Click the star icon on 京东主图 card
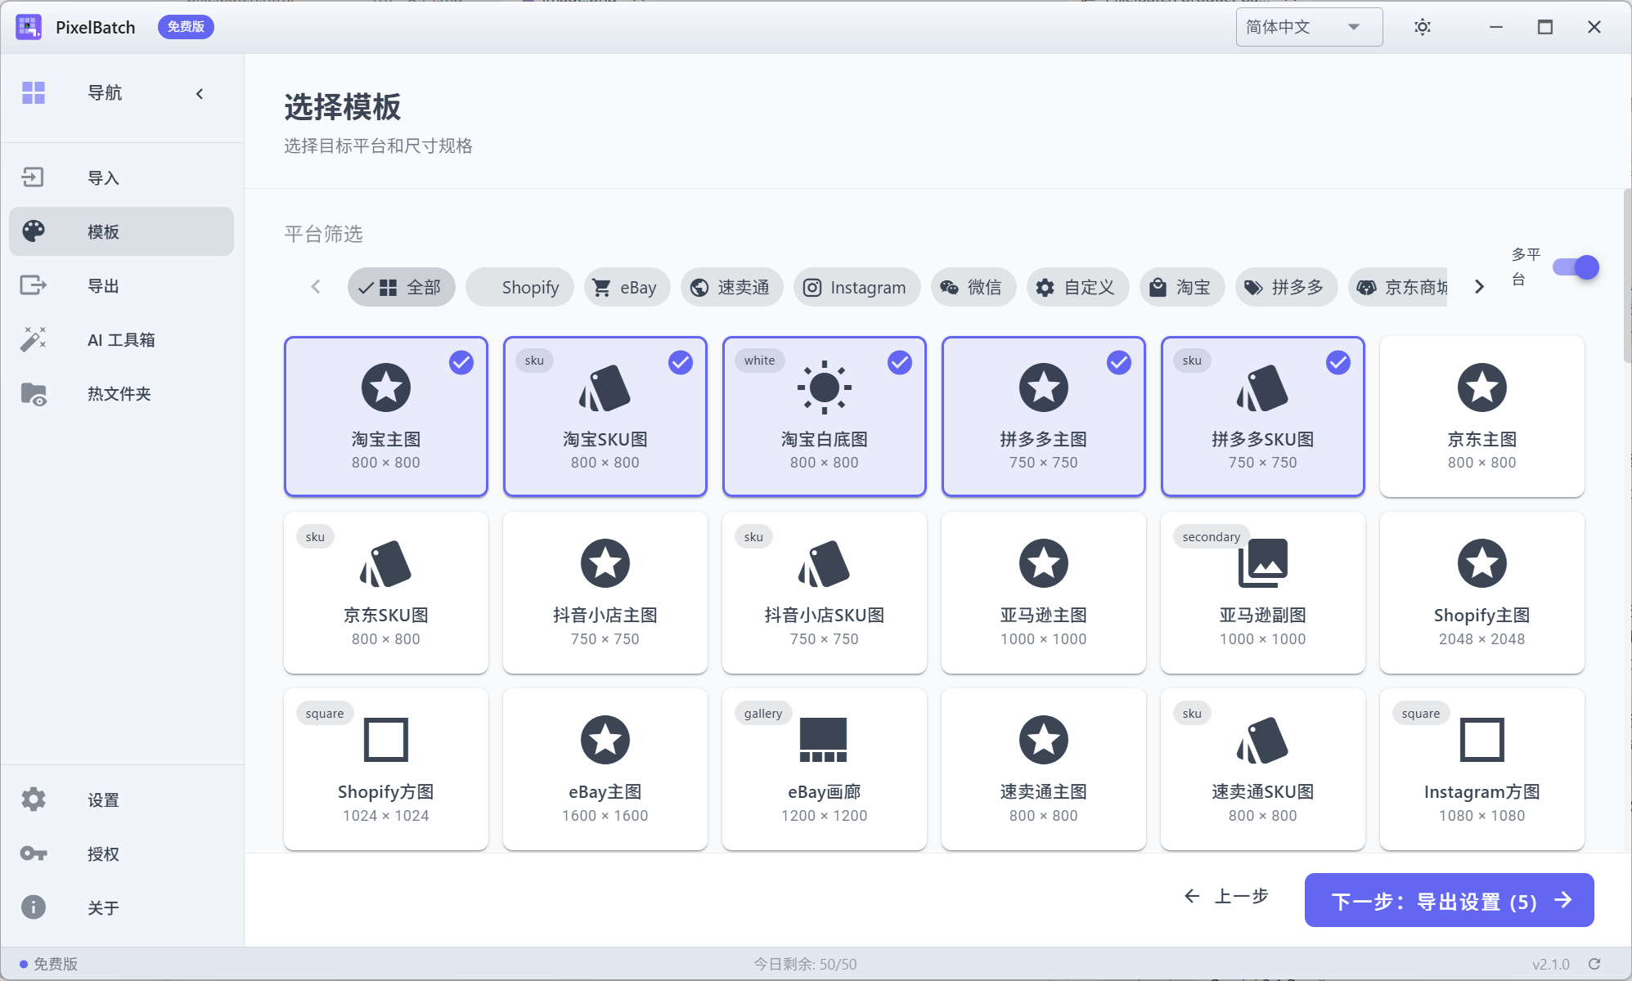The width and height of the screenshot is (1632, 981). click(1481, 387)
